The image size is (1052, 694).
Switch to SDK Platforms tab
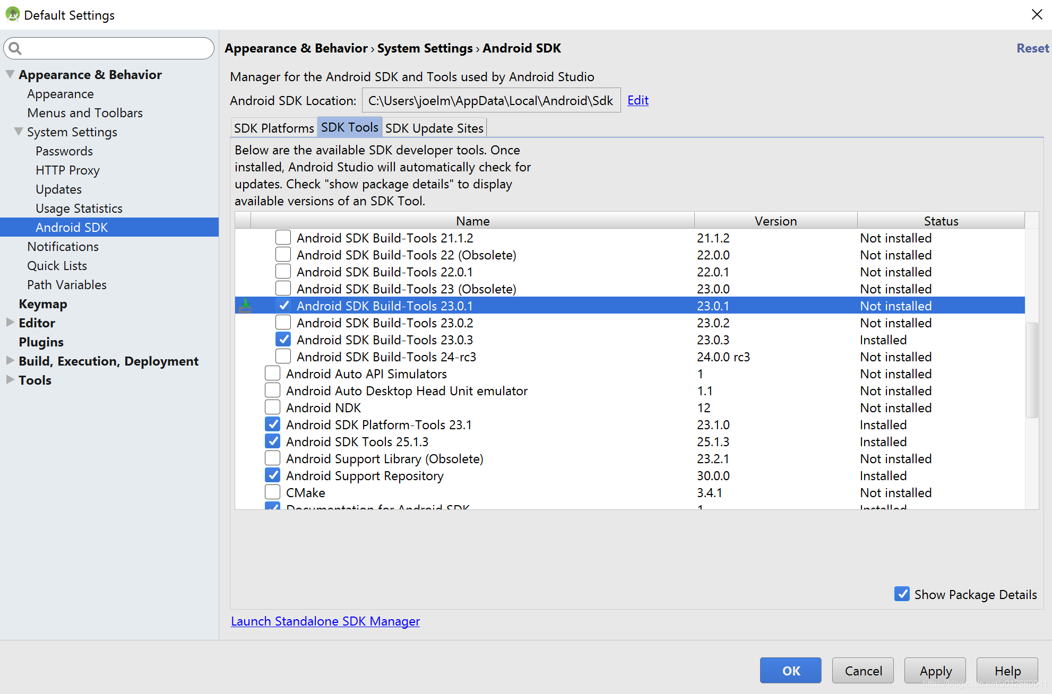(273, 128)
